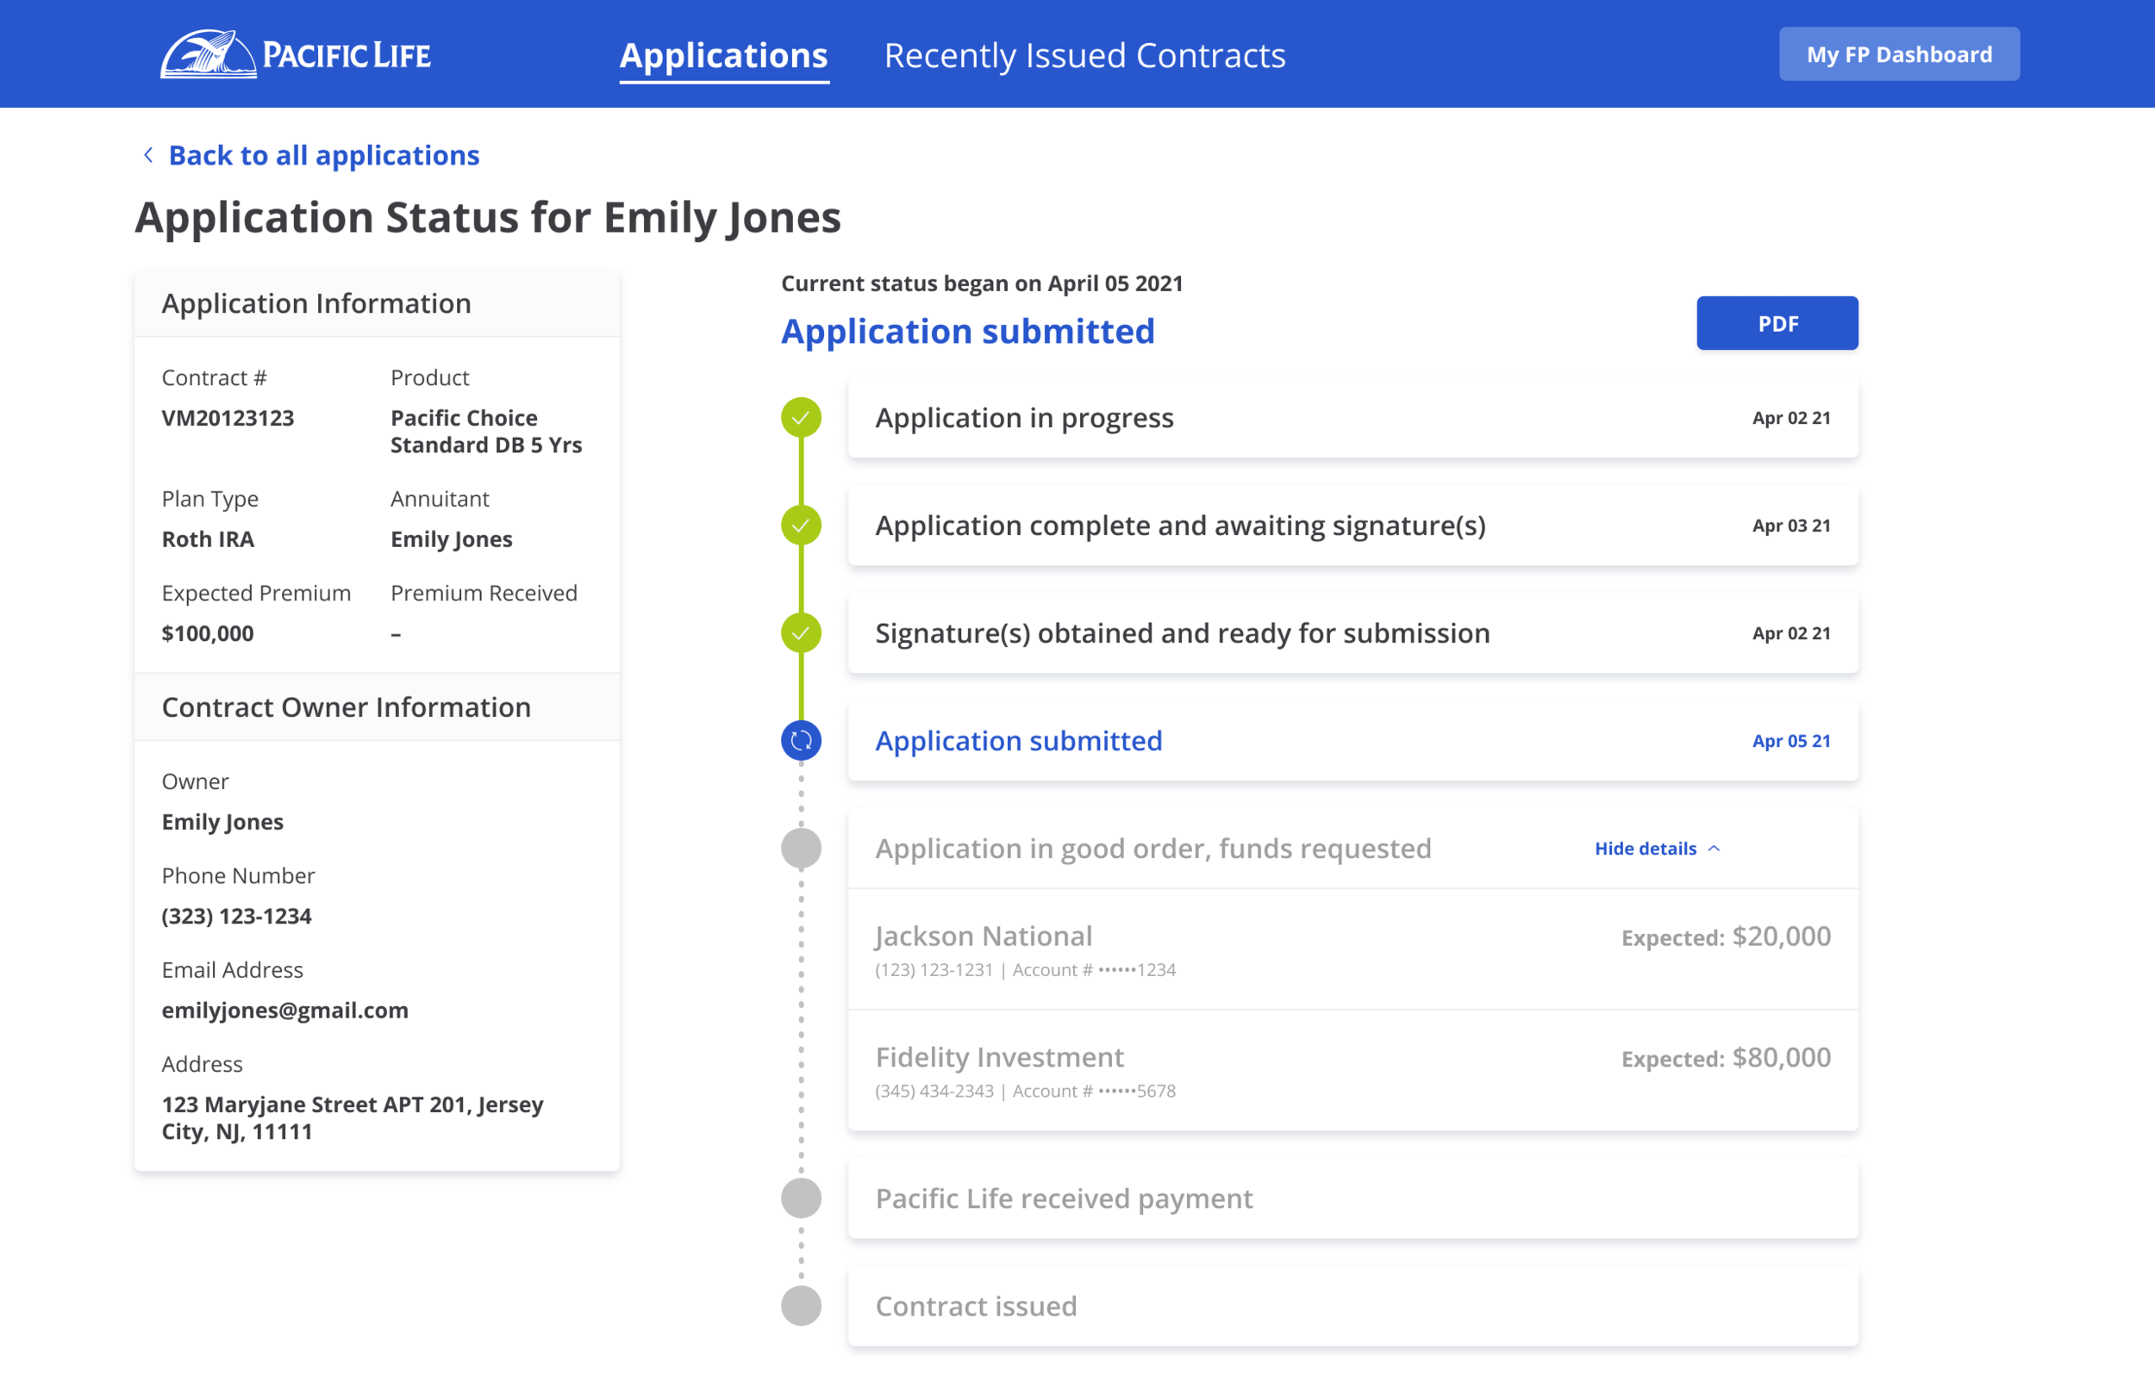Open the Applications tab
2155x1400 pixels.
pos(723,56)
